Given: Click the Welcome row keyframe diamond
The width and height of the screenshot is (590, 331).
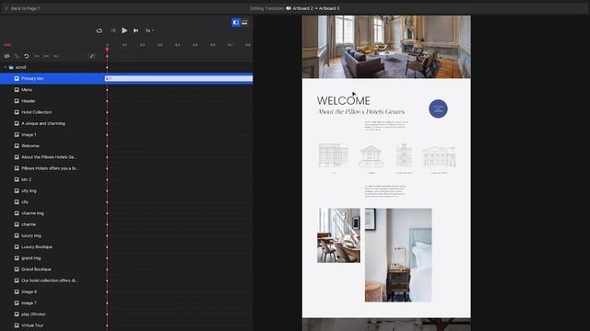Looking at the screenshot, I should coord(107,145).
